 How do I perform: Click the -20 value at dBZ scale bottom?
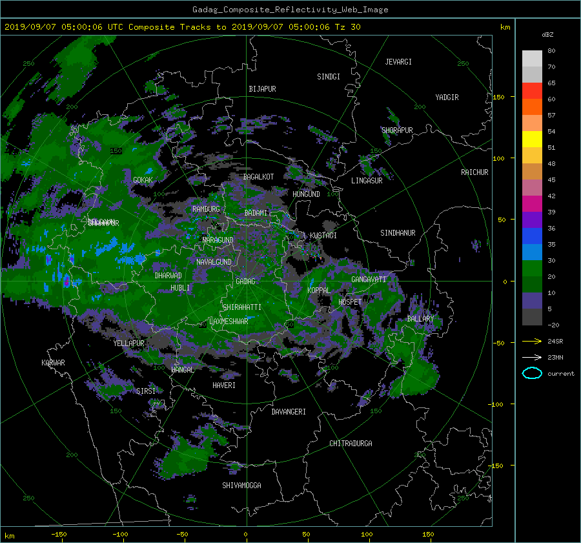click(x=553, y=325)
